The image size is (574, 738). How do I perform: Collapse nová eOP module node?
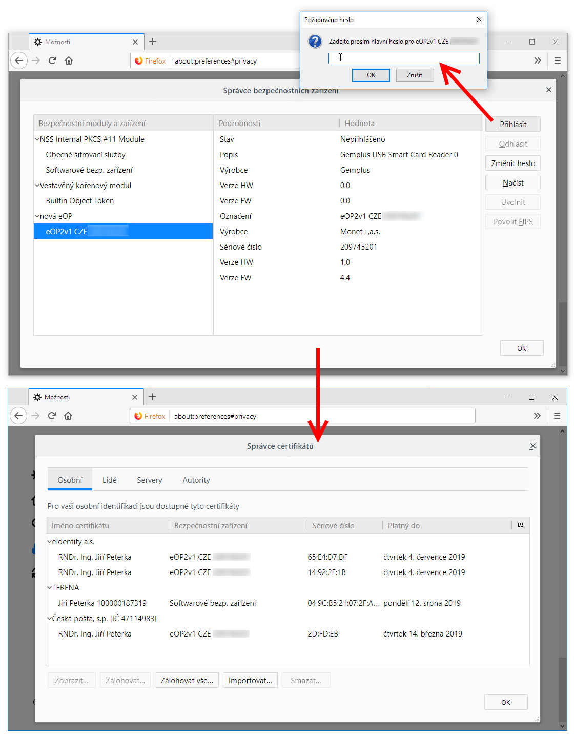pyautogui.click(x=37, y=216)
